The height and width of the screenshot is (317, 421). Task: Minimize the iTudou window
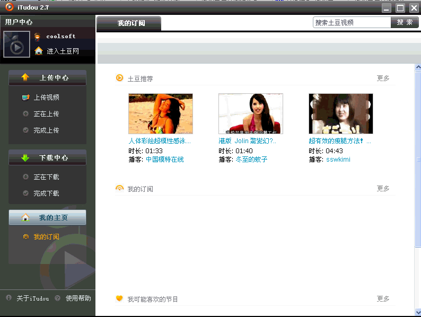point(387,8)
